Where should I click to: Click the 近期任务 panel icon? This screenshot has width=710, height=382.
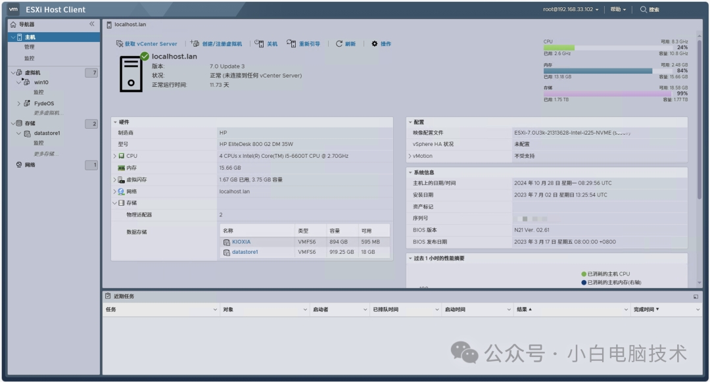pos(108,296)
